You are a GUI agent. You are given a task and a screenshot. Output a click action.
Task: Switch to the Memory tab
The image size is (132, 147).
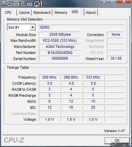61,12
